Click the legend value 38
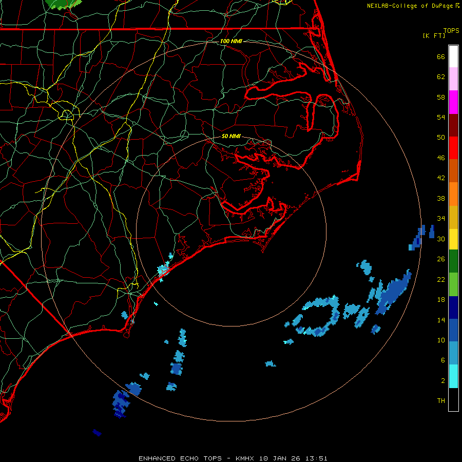Screen dimensions: 462x462 (x=441, y=198)
